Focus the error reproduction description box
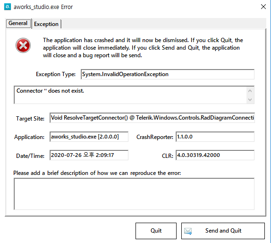 pos(134,194)
